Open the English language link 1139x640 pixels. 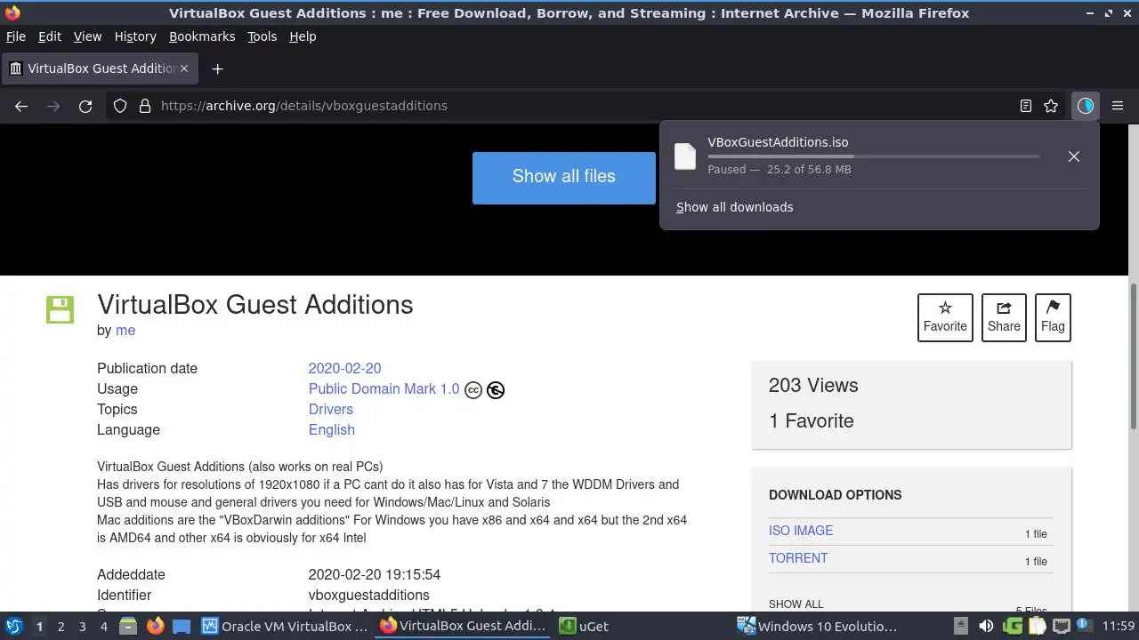coord(332,429)
